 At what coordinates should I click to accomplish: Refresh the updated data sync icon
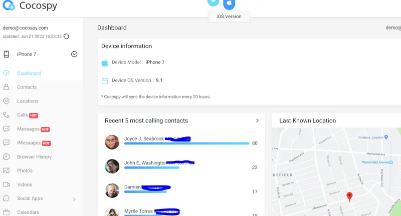(66, 36)
